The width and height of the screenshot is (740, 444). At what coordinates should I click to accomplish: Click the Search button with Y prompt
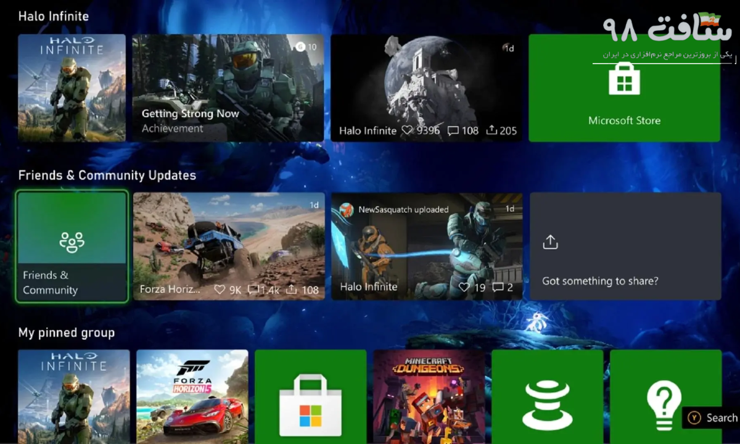712,418
